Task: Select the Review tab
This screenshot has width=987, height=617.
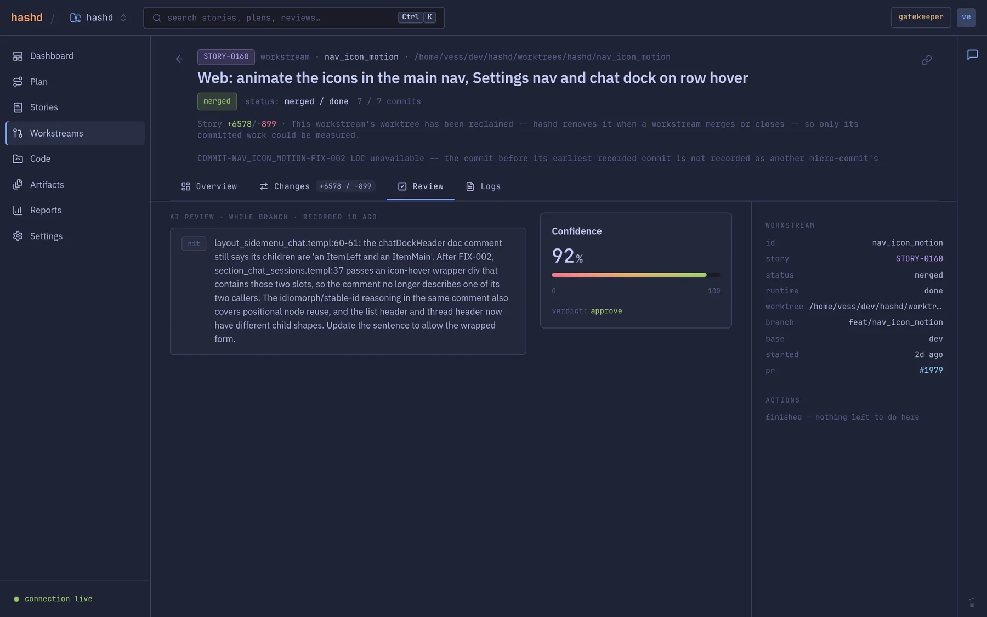Action: pyautogui.click(x=421, y=186)
